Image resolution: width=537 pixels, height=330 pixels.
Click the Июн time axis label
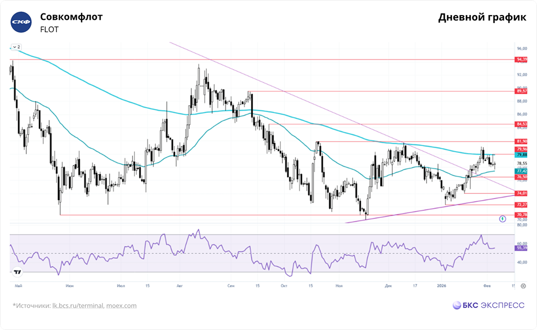[69, 285]
